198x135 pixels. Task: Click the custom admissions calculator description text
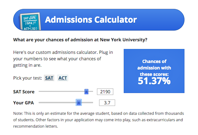click(63, 59)
